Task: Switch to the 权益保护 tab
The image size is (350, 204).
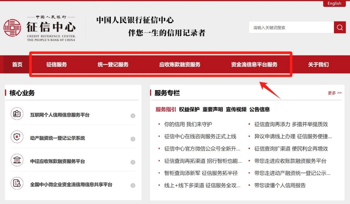Action: pyautogui.click(x=189, y=110)
